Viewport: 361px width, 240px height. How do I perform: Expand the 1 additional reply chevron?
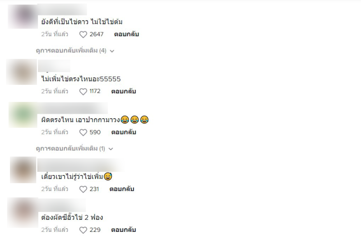(x=111, y=149)
